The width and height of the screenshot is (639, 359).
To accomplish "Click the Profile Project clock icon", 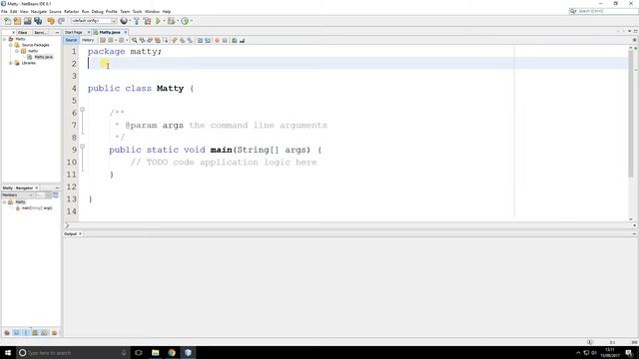I will [185, 21].
